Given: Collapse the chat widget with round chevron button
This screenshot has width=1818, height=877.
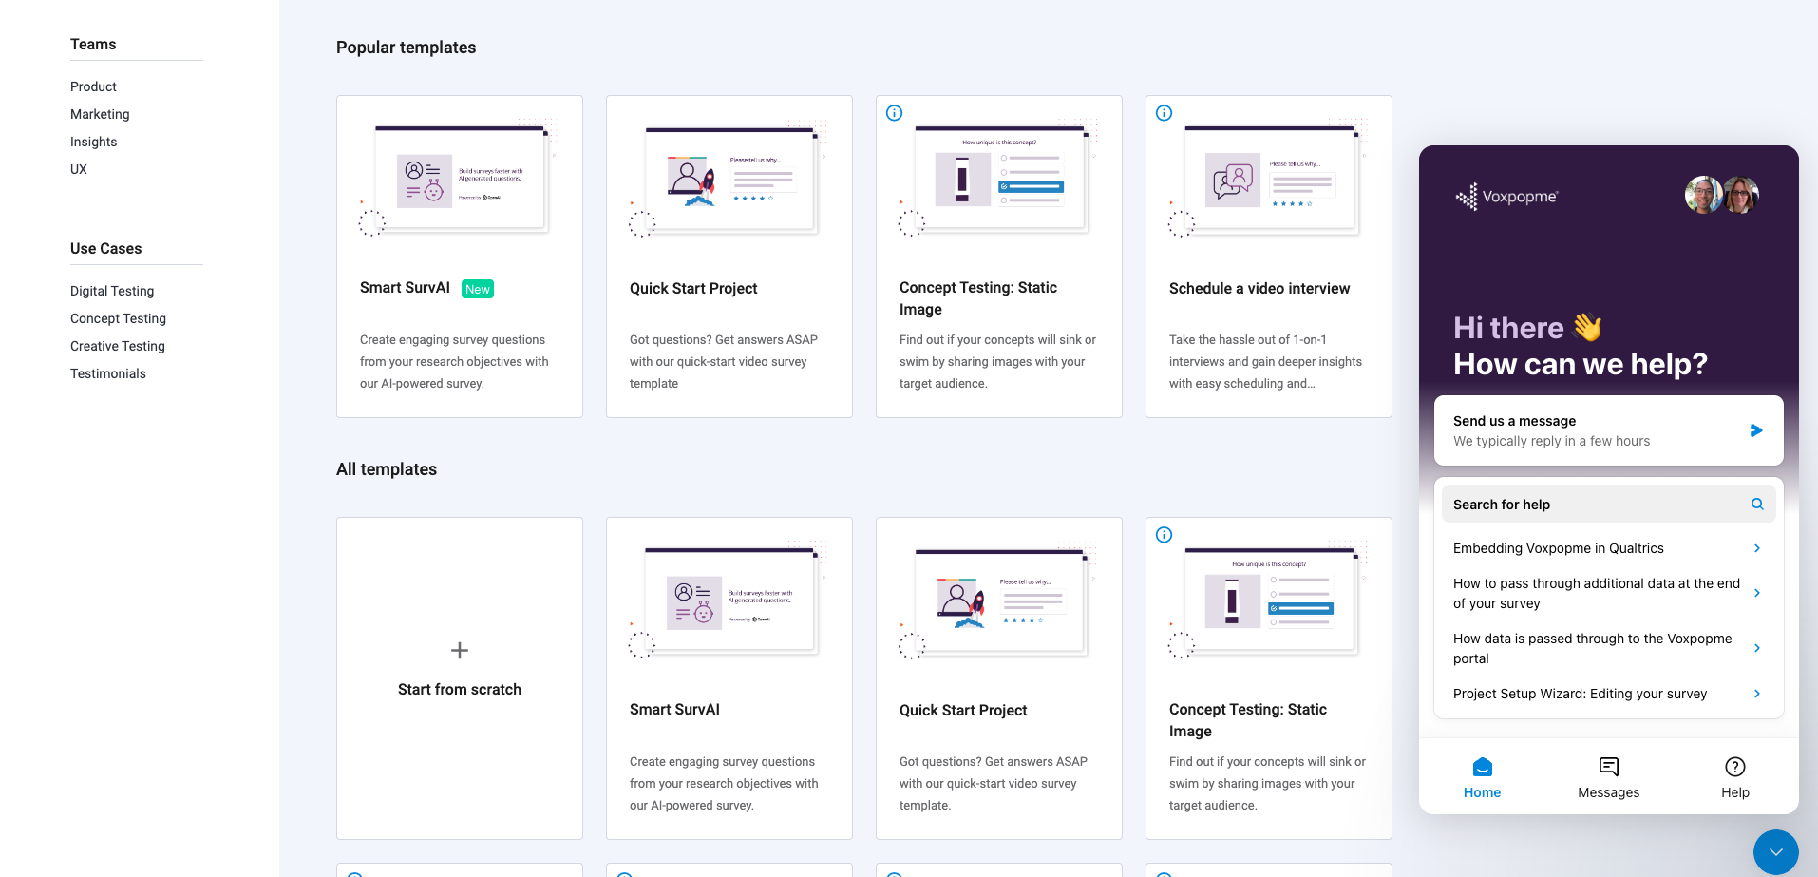Looking at the screenshot, I should 1776,852.
